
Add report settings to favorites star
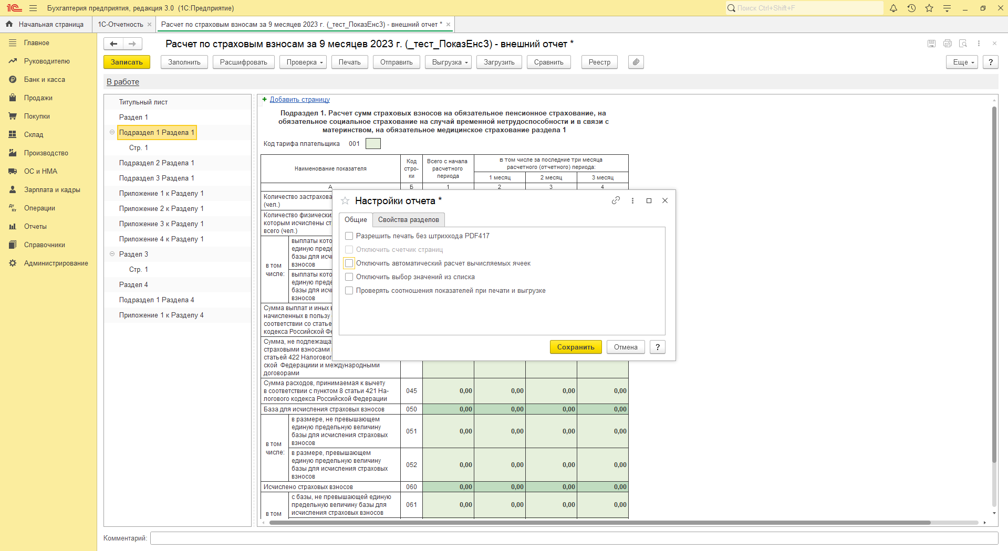pos(345,201)
